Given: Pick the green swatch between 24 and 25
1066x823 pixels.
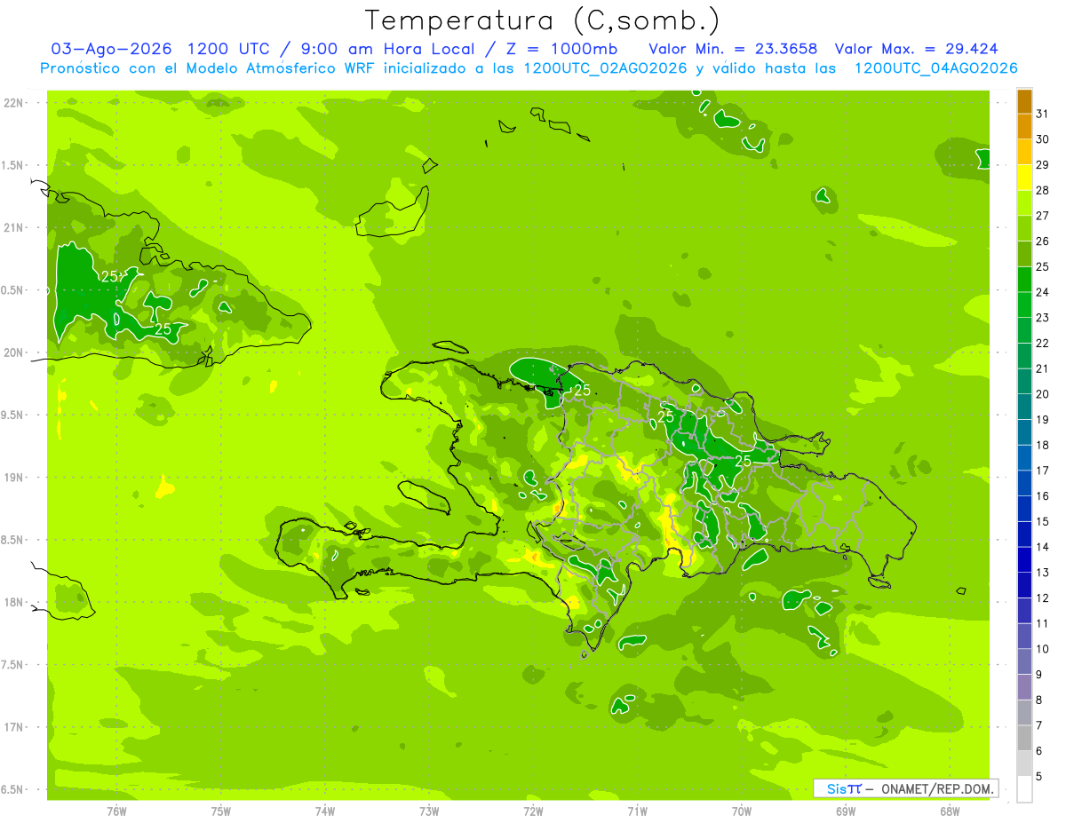Looking at the screenshot, I should click(1024, 280).
